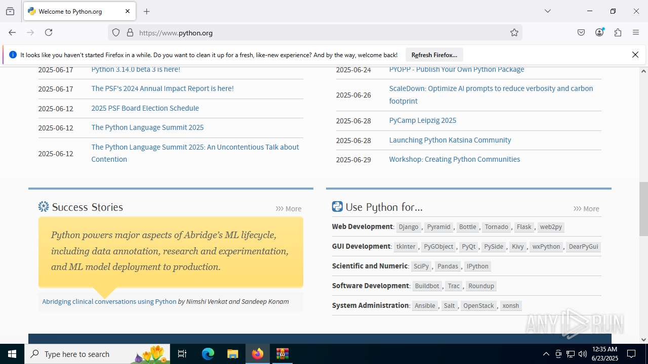Open the Firefox application menu
The height and width of the screenshot is (364, 648).
click(636, 32)
